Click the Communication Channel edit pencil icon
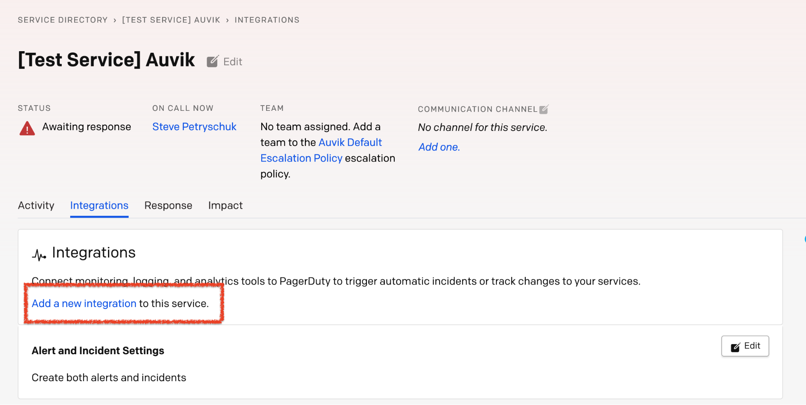The image size is (806, 405). click(x=544, y=109)
